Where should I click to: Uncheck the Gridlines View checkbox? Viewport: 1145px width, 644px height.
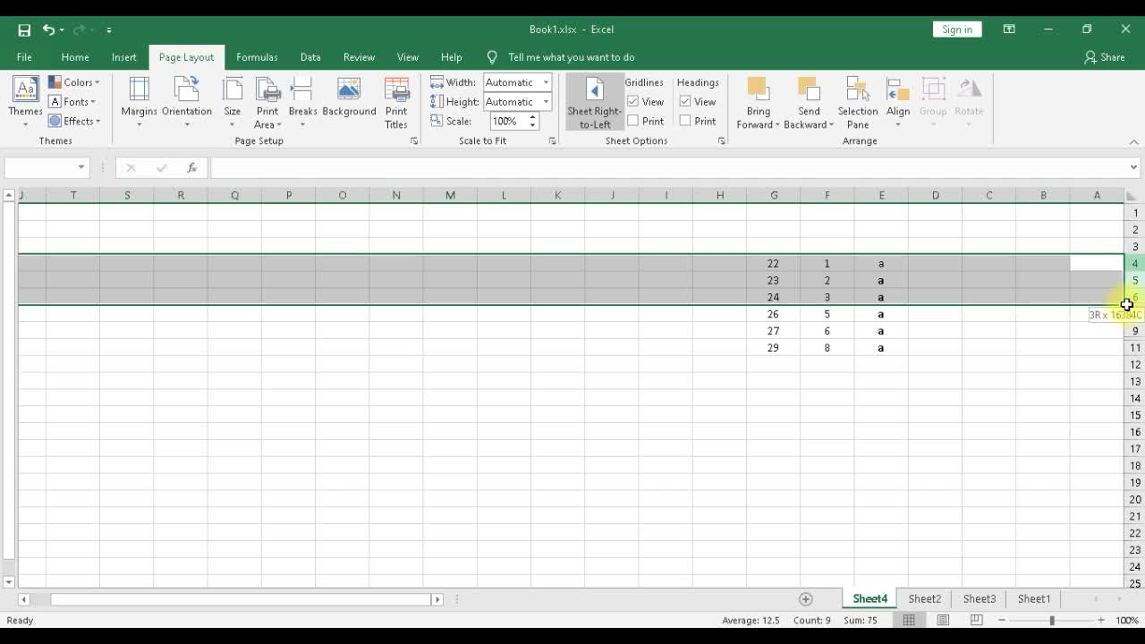[633, 102]
